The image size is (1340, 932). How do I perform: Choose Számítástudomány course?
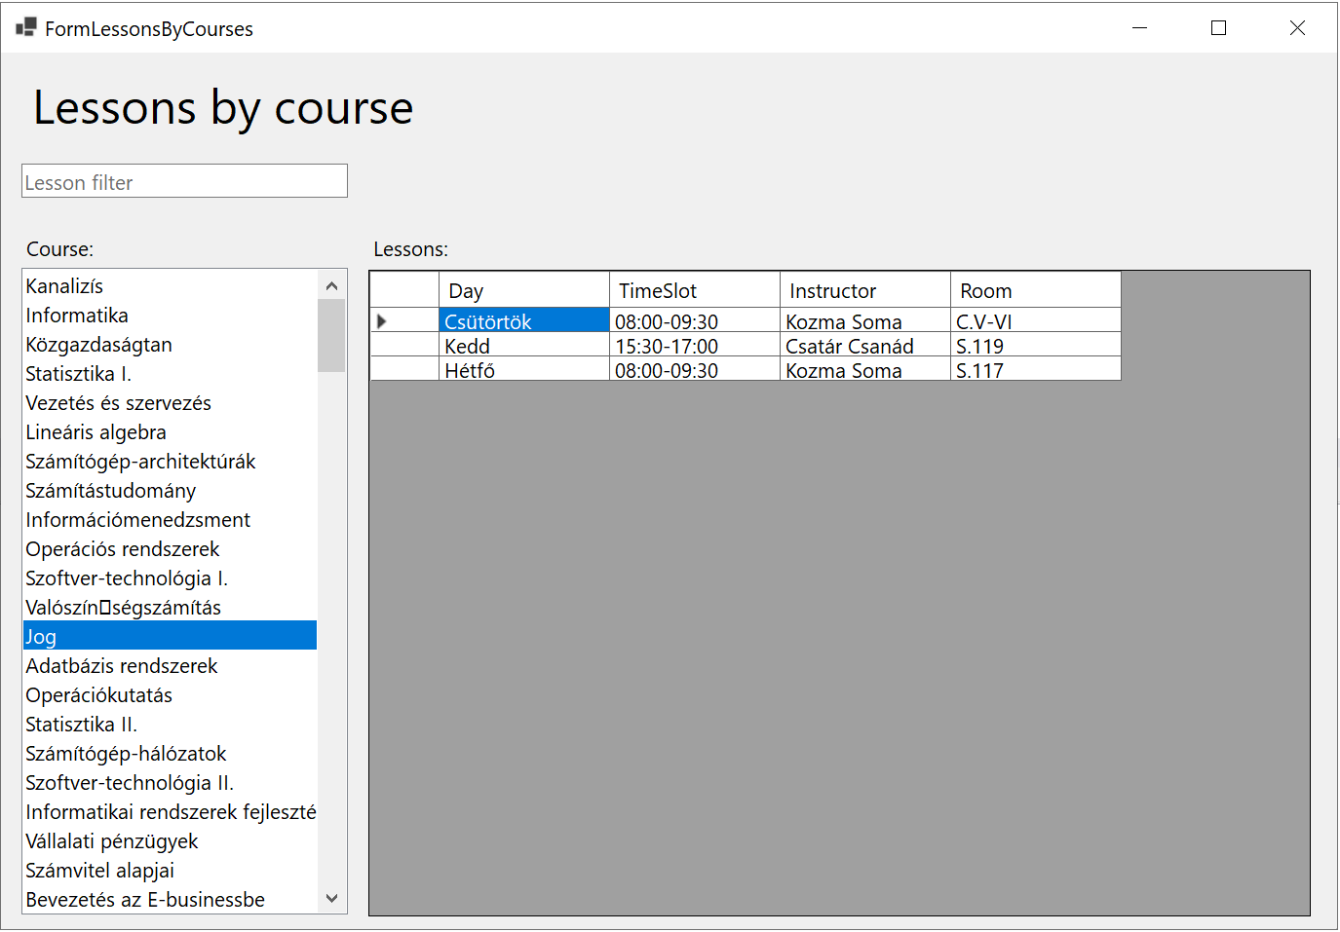point(171,490)
